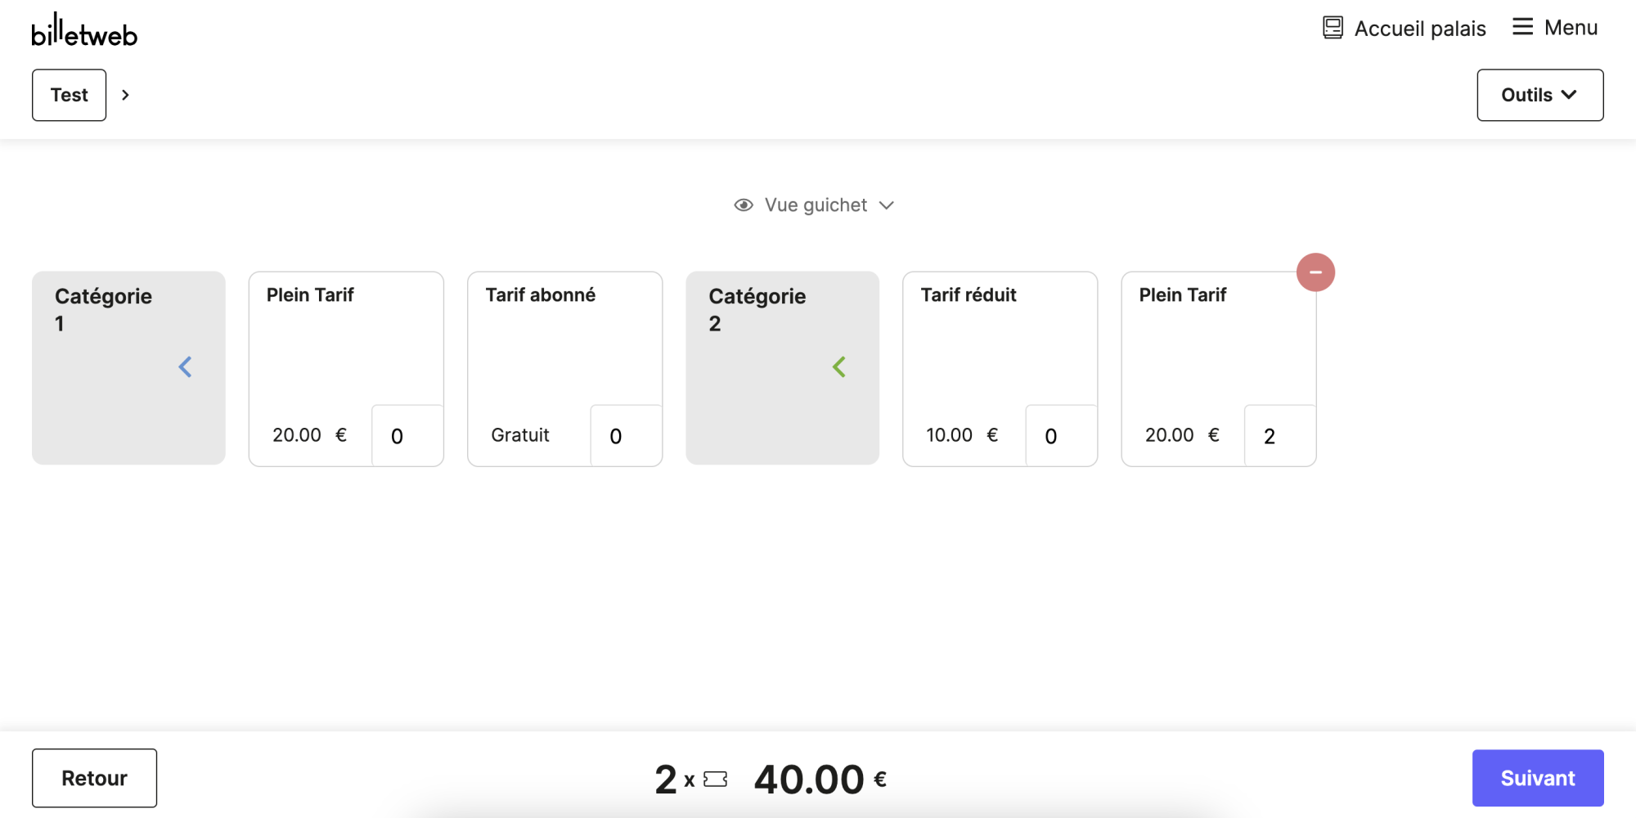The height and width of the screenshot is (818, 1636).
Task: Click the Retour button
Action: (x=94, y=778)
